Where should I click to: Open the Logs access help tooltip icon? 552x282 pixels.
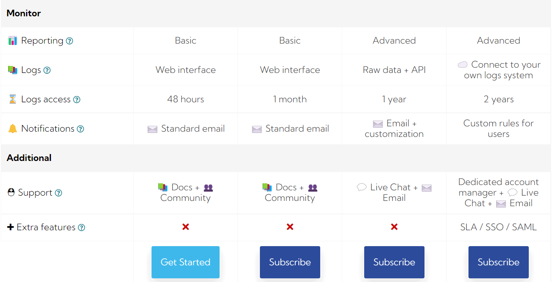77,99
